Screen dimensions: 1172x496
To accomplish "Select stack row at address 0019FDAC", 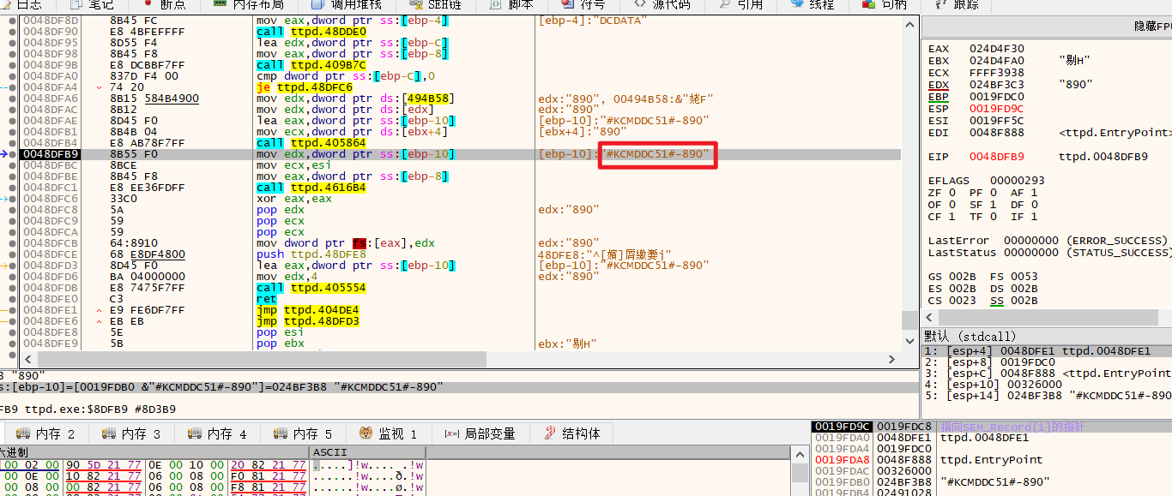I will pos(992,471).
